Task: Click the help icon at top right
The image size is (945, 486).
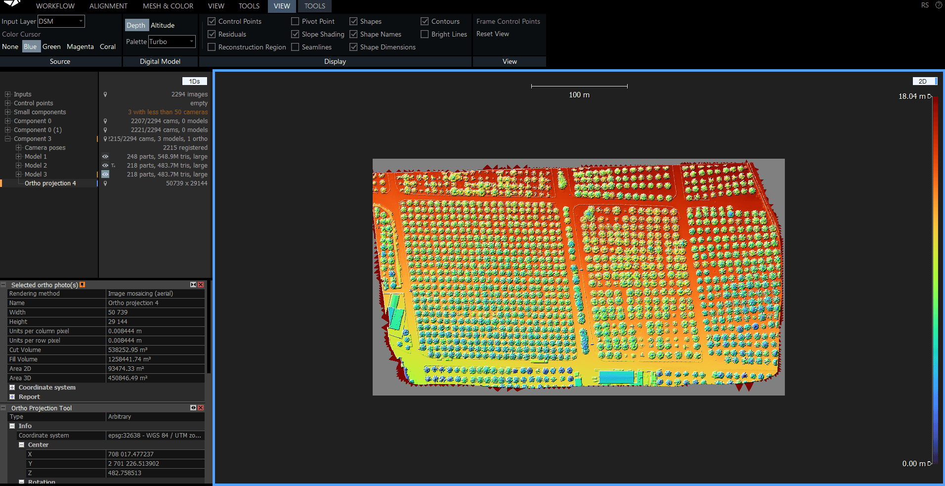Action: 938,5
